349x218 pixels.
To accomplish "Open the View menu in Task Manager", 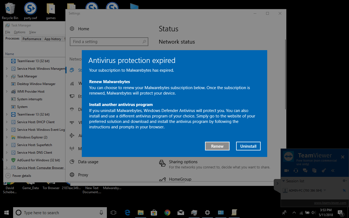I will point(32,32).
